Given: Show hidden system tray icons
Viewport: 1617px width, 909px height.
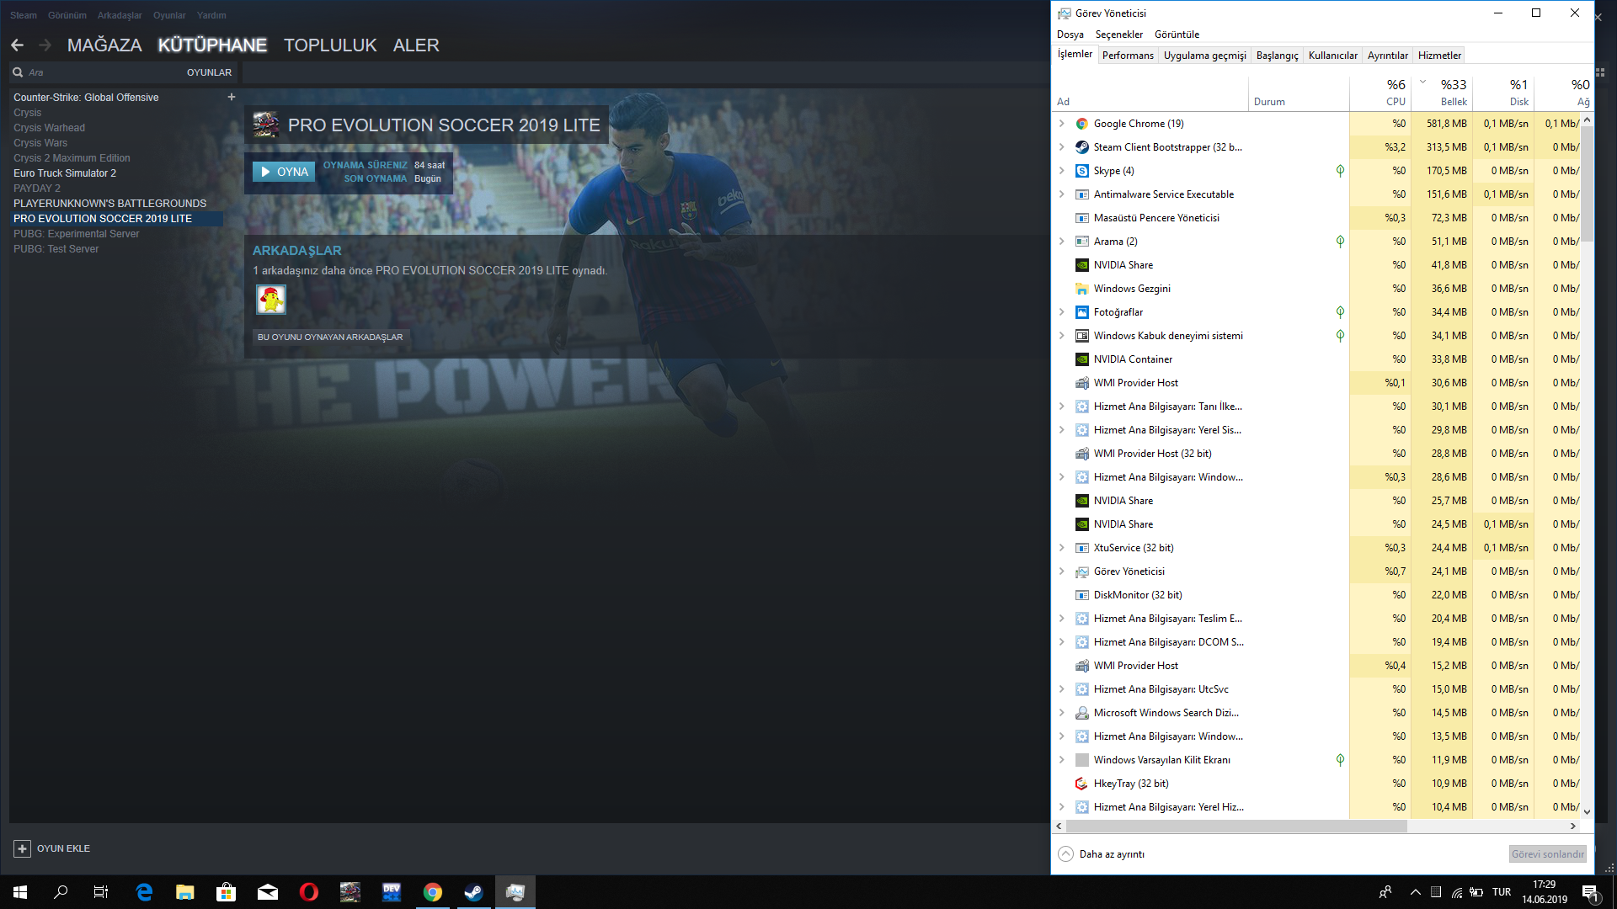Looking at the screenshot, I should tap(1416, 892).
